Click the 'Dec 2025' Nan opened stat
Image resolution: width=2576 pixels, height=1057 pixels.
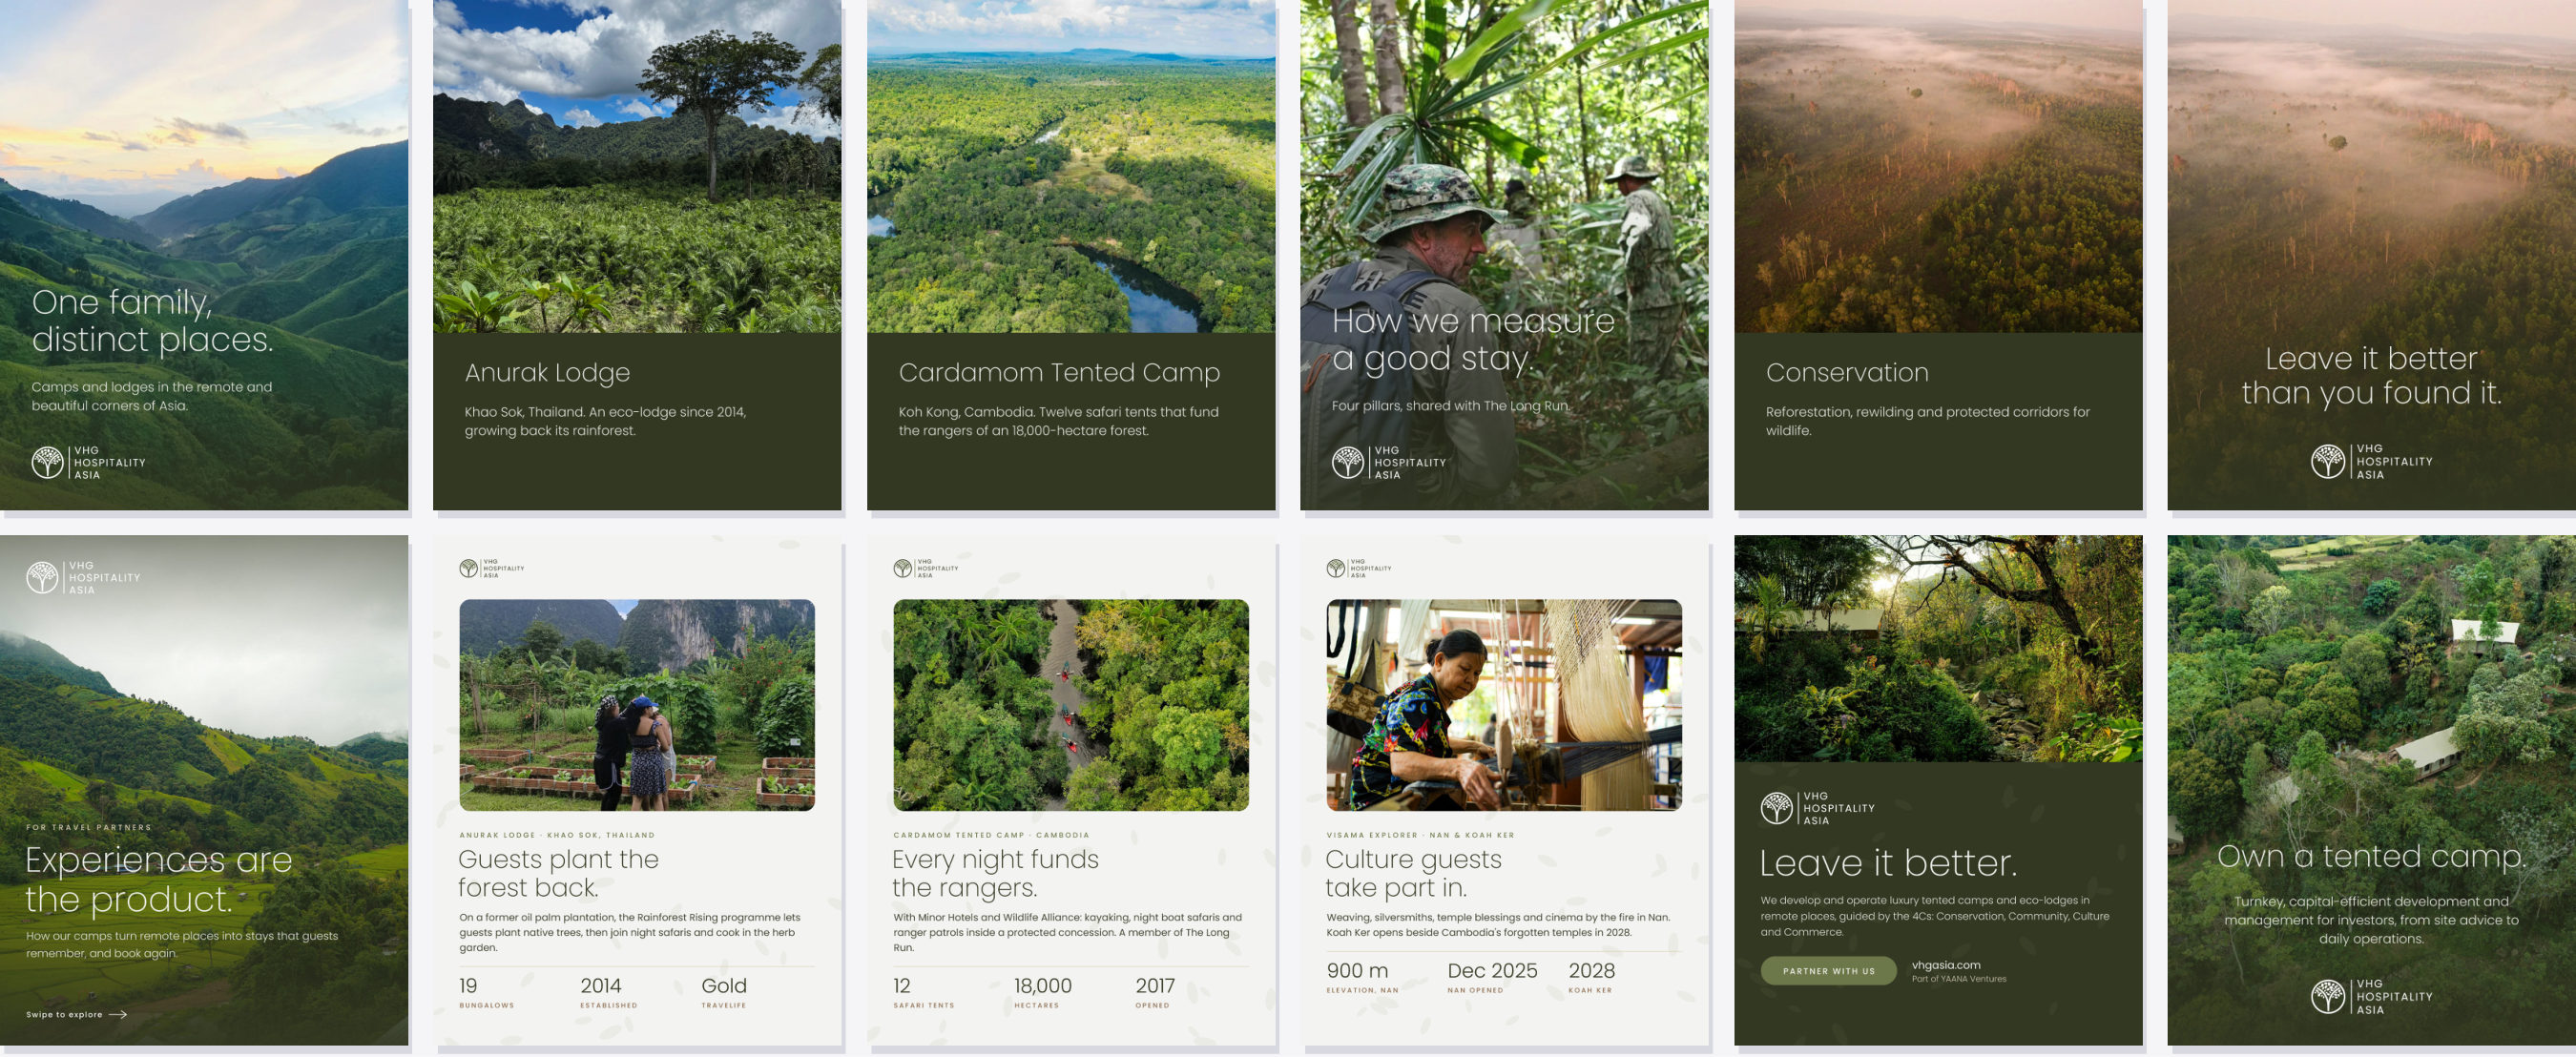[x=1492, y=971]
